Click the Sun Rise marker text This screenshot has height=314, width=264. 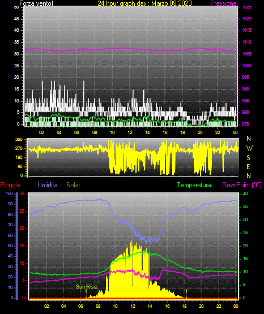87,287
